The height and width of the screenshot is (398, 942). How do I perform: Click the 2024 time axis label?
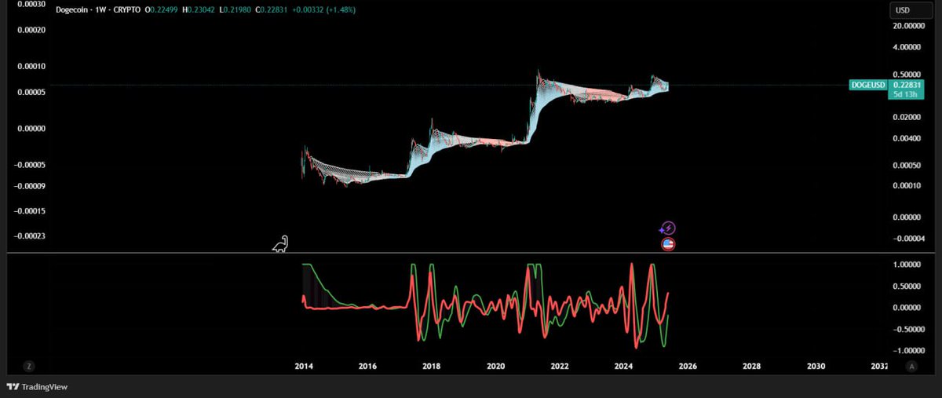tap(623, 366)
